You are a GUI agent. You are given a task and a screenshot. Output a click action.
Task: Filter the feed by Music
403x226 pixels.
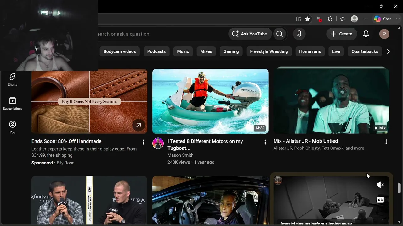point(183,51)
